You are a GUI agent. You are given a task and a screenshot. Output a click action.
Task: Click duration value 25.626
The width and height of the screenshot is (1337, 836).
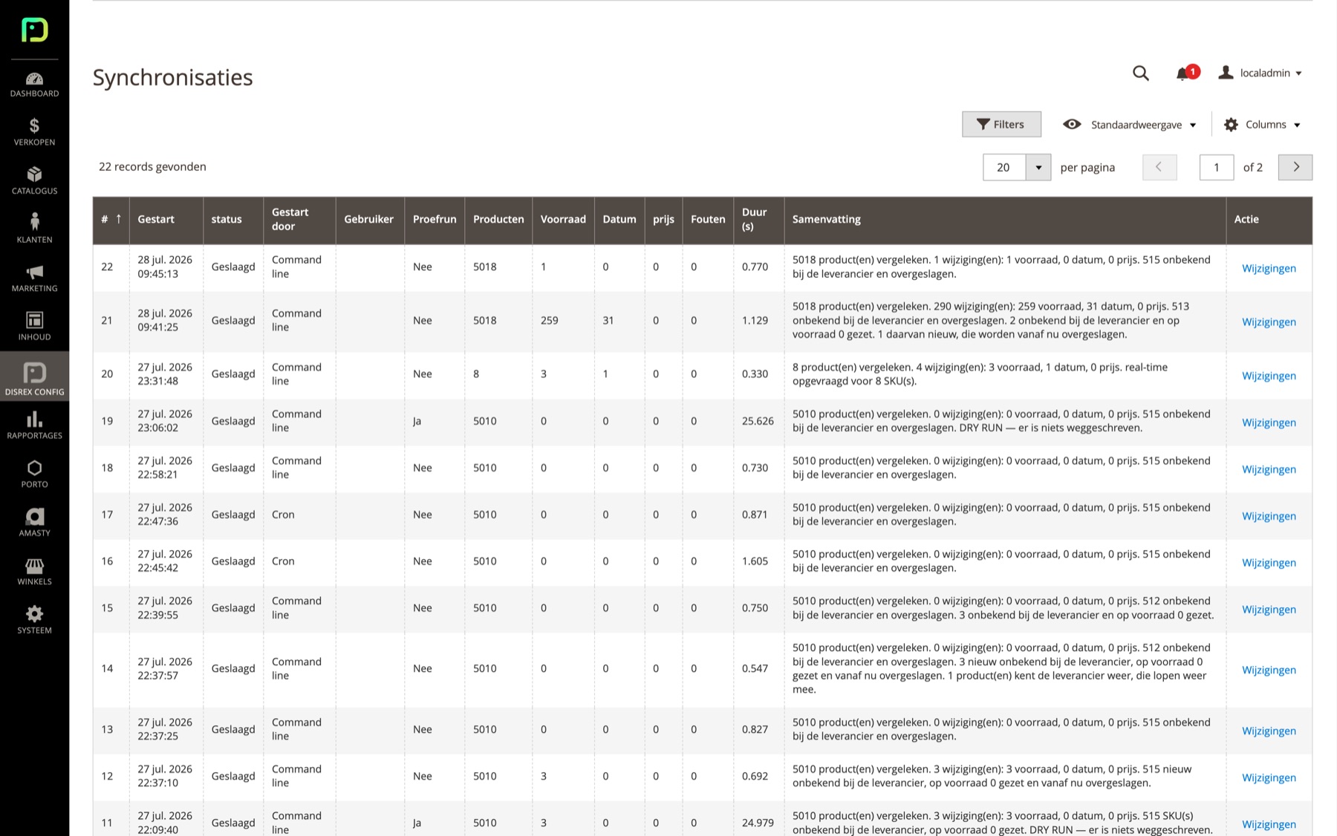pyautogui.click(x=758, y=421)
